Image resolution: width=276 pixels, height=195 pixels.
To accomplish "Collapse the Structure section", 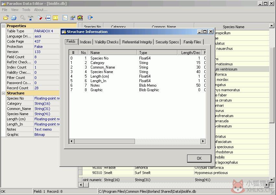I will (x=3, y=93).
